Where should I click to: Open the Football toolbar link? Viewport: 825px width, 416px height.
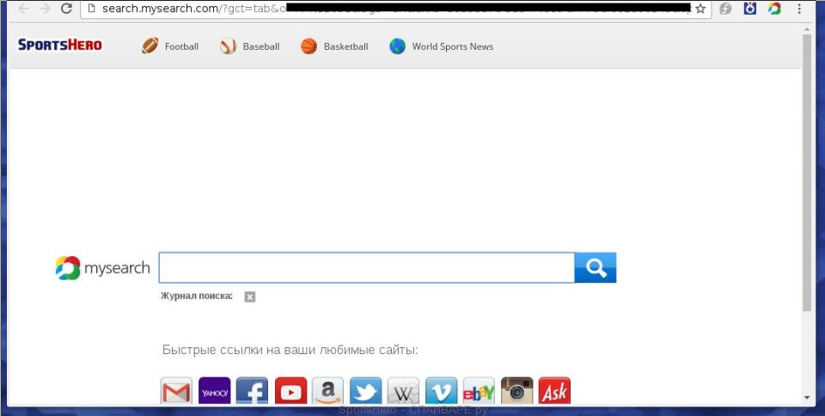coord(171,46)
